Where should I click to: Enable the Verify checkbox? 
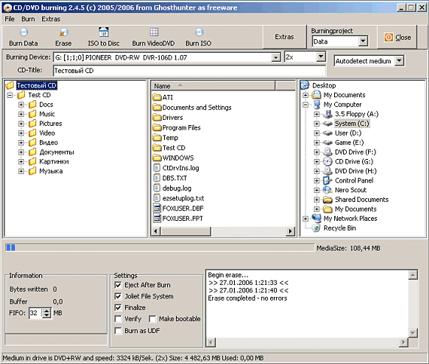pyautogui.click(x=118, y=319)
